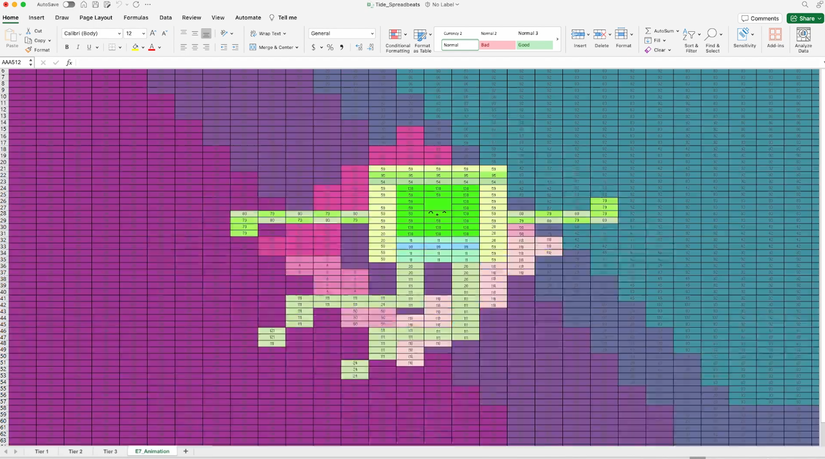Open Format as Table
Image resolution: width=825 pixels, height=459 pixels.
tap(423, 41)
